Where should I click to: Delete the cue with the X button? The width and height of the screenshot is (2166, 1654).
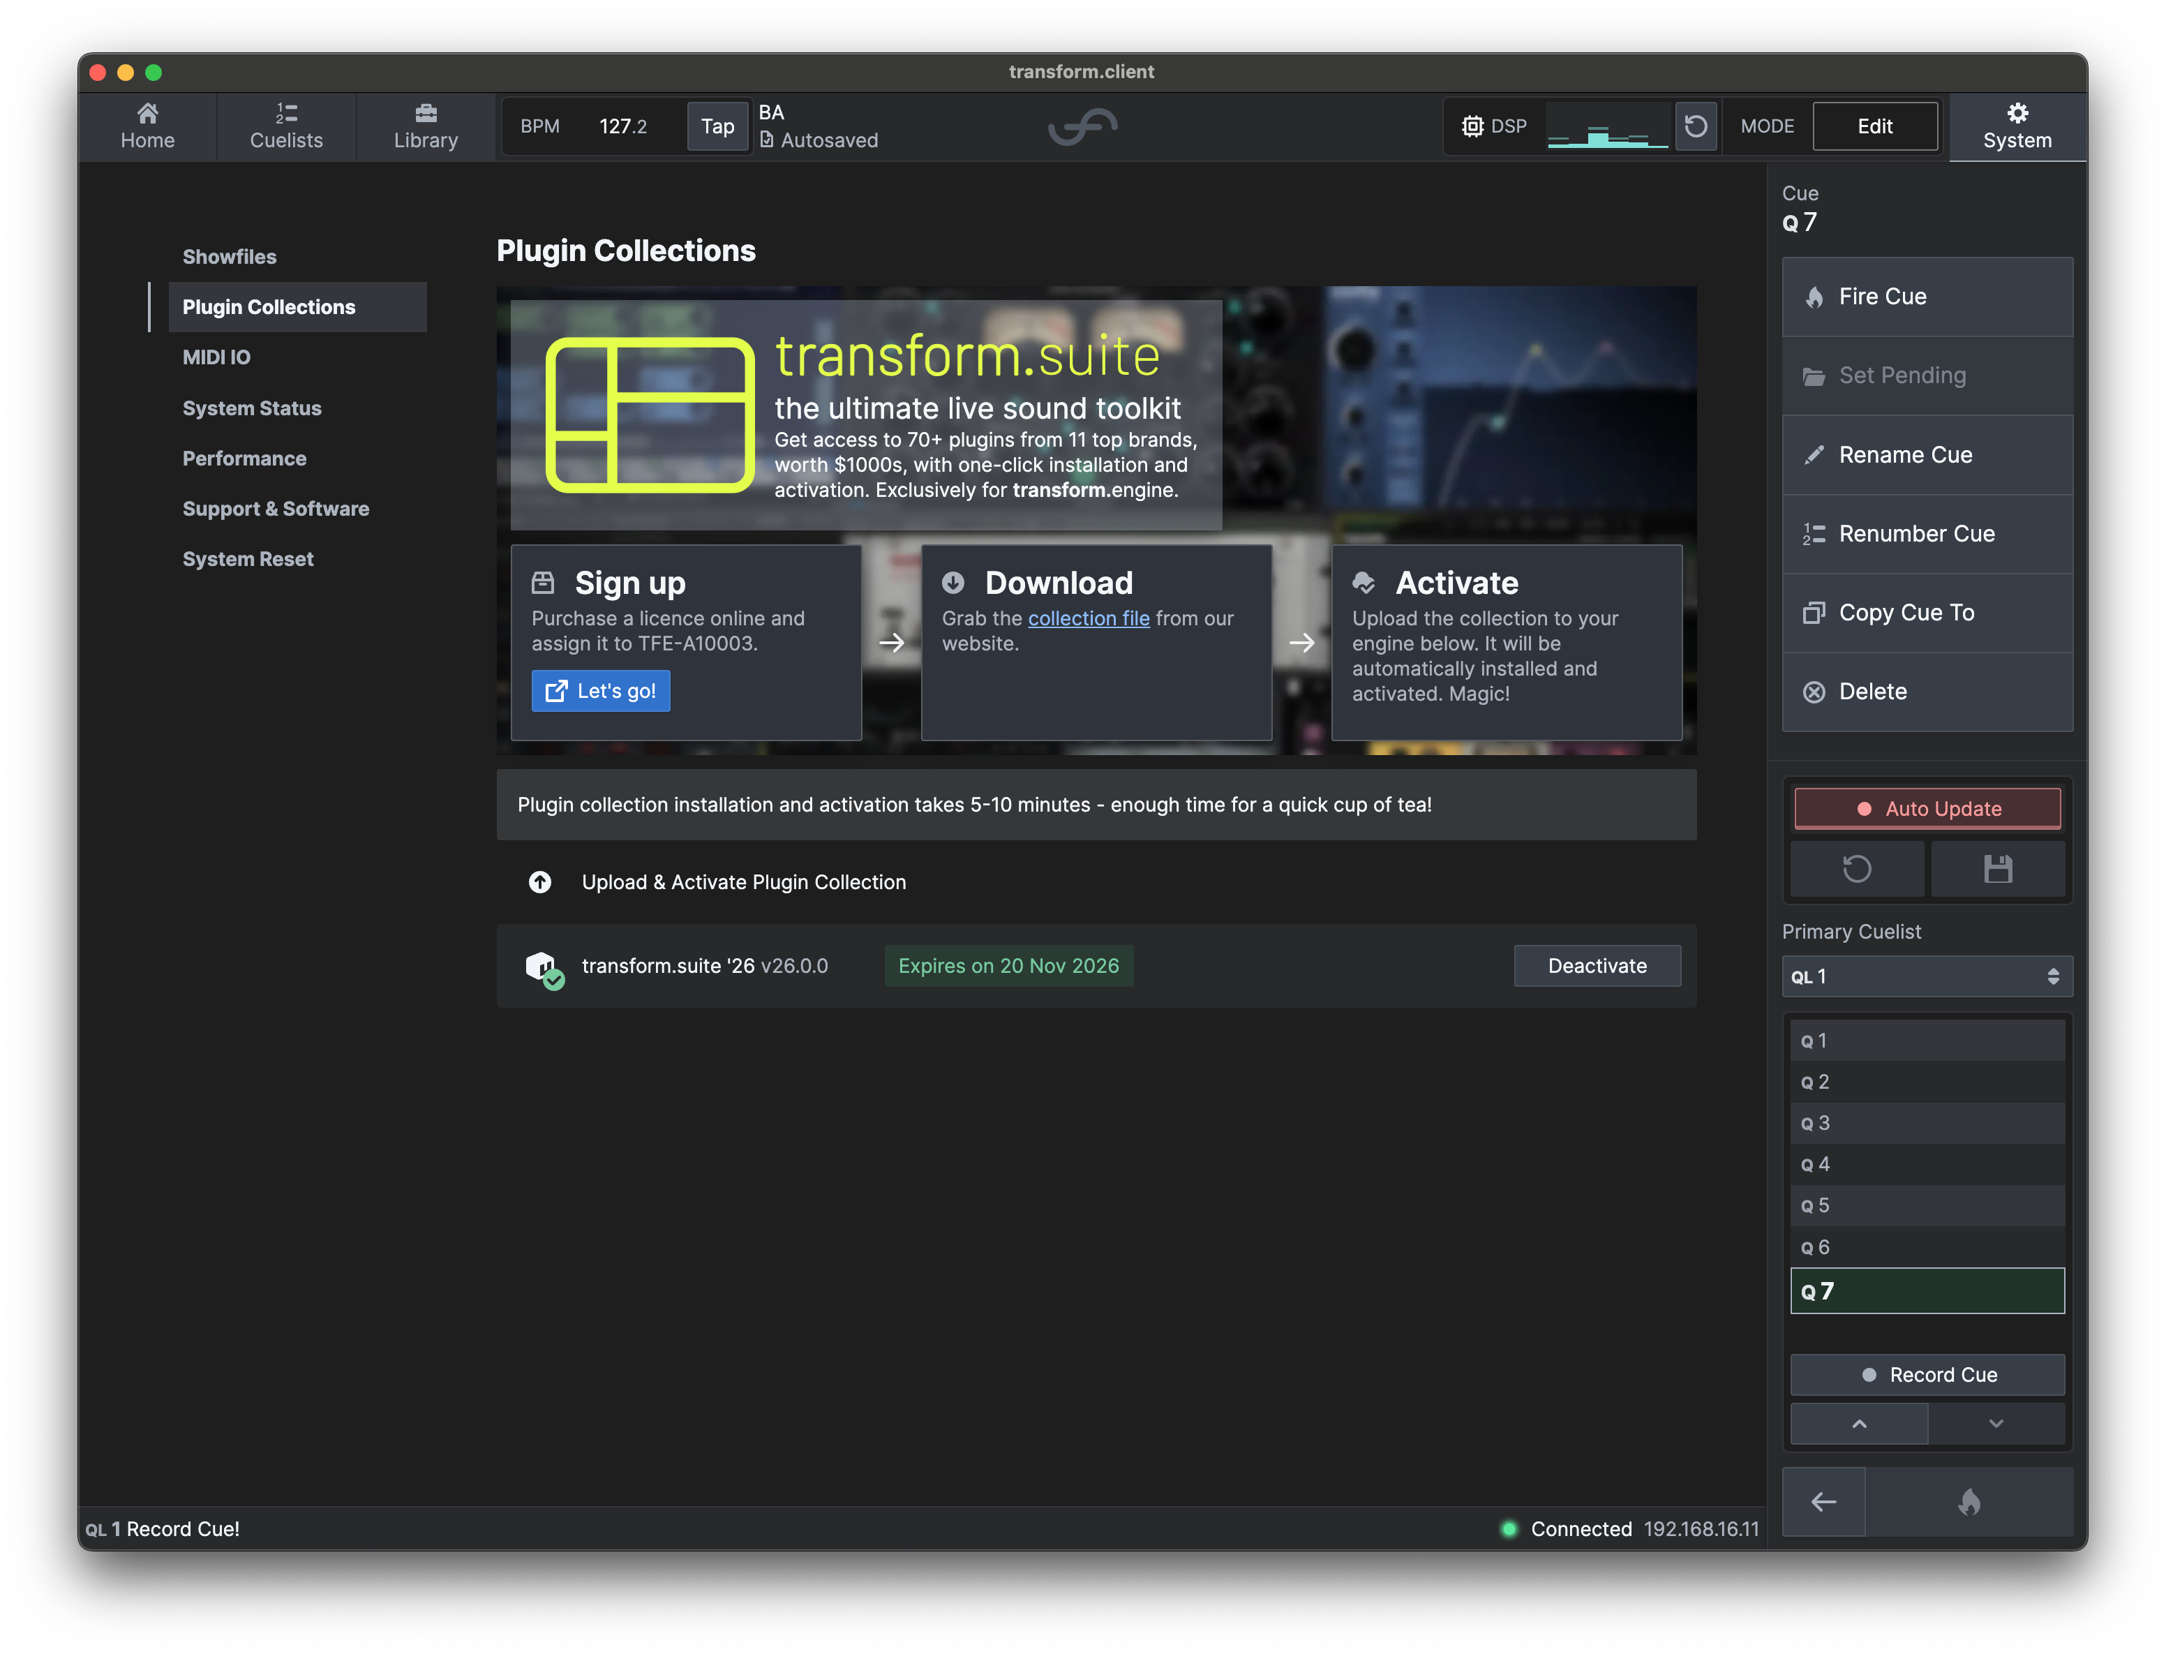tap(1927, 691)
